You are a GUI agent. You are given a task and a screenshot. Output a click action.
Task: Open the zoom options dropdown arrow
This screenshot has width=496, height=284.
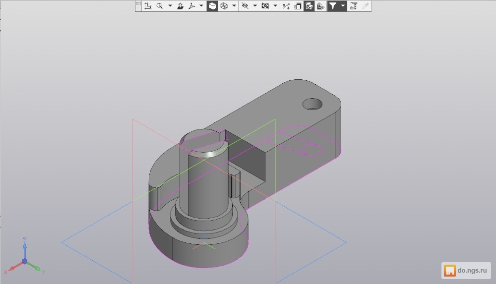click(x=170, y=6)
